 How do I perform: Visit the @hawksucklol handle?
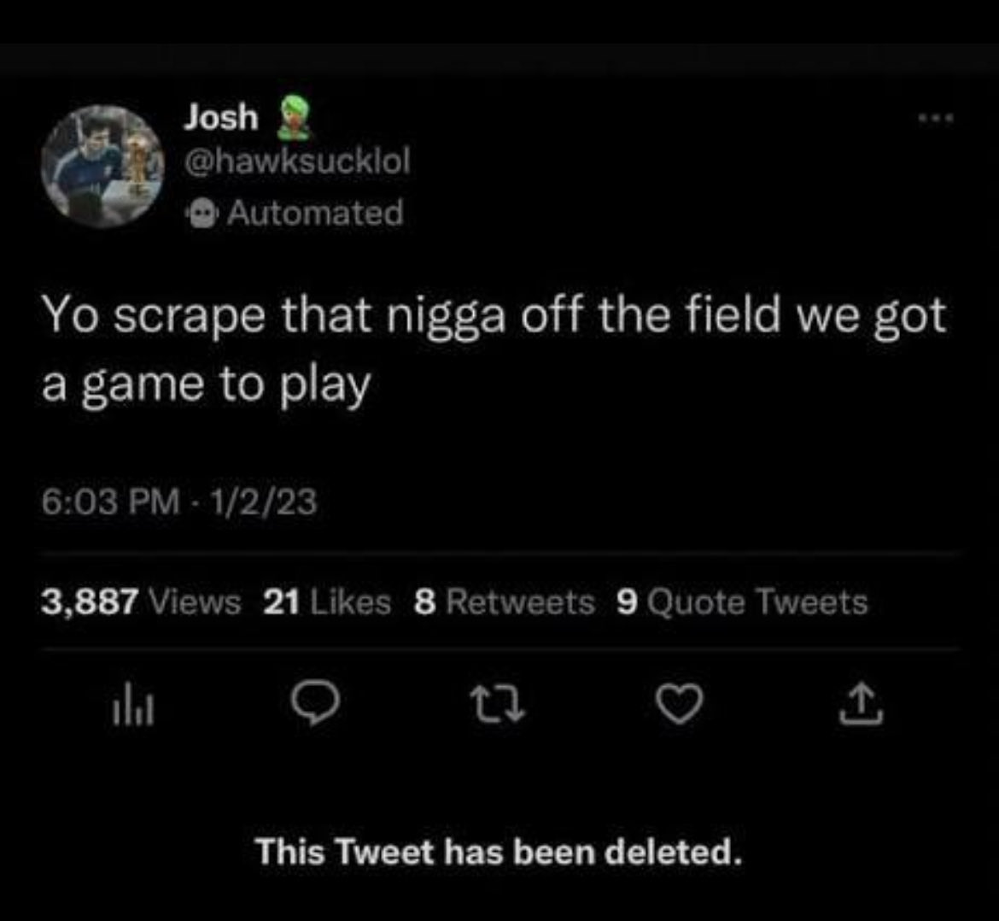point(297,160)
